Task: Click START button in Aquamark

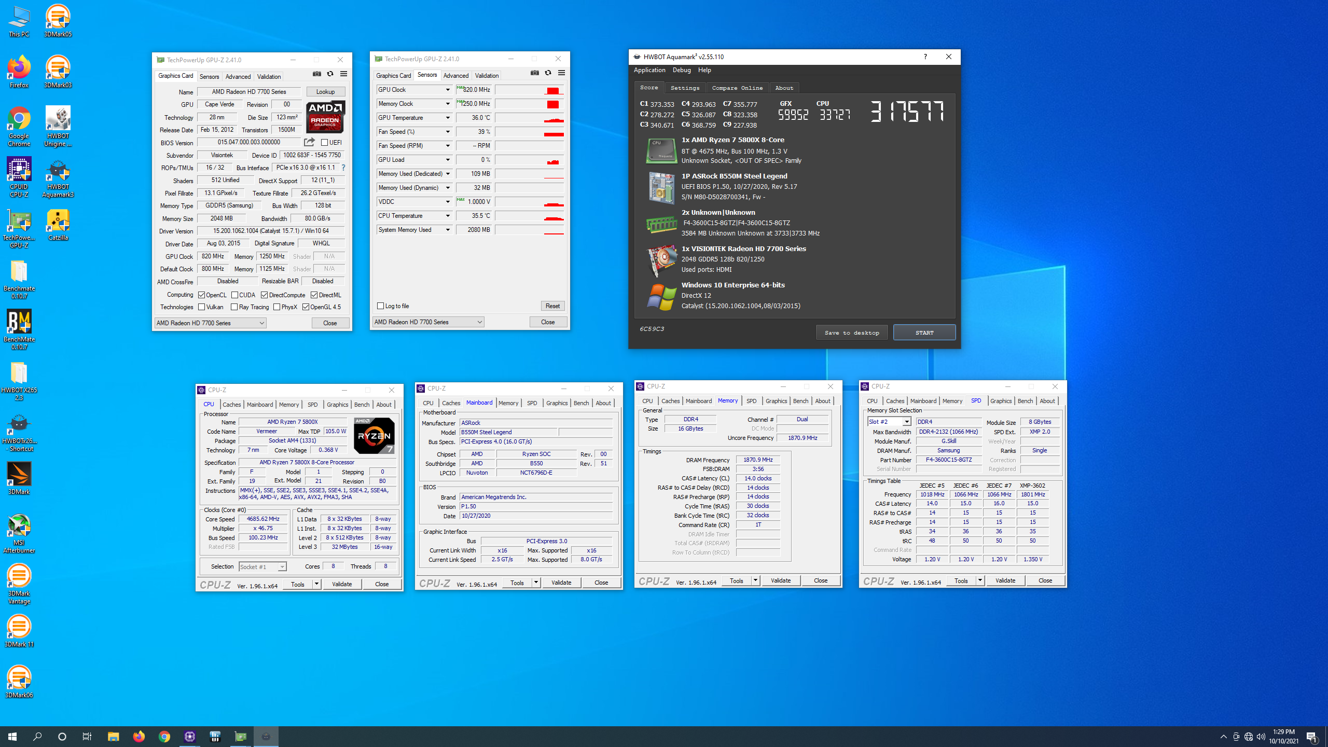Action: (924, 333)
